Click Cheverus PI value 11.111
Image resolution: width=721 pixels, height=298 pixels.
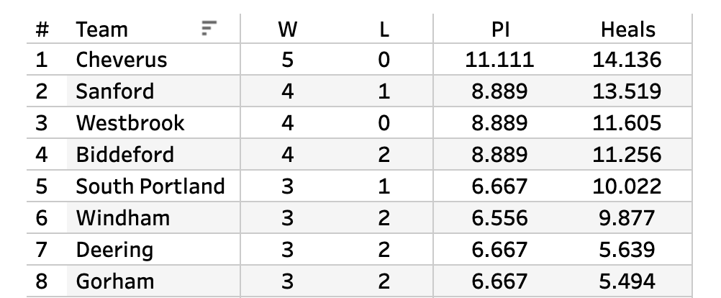click(x=499, y=60)
